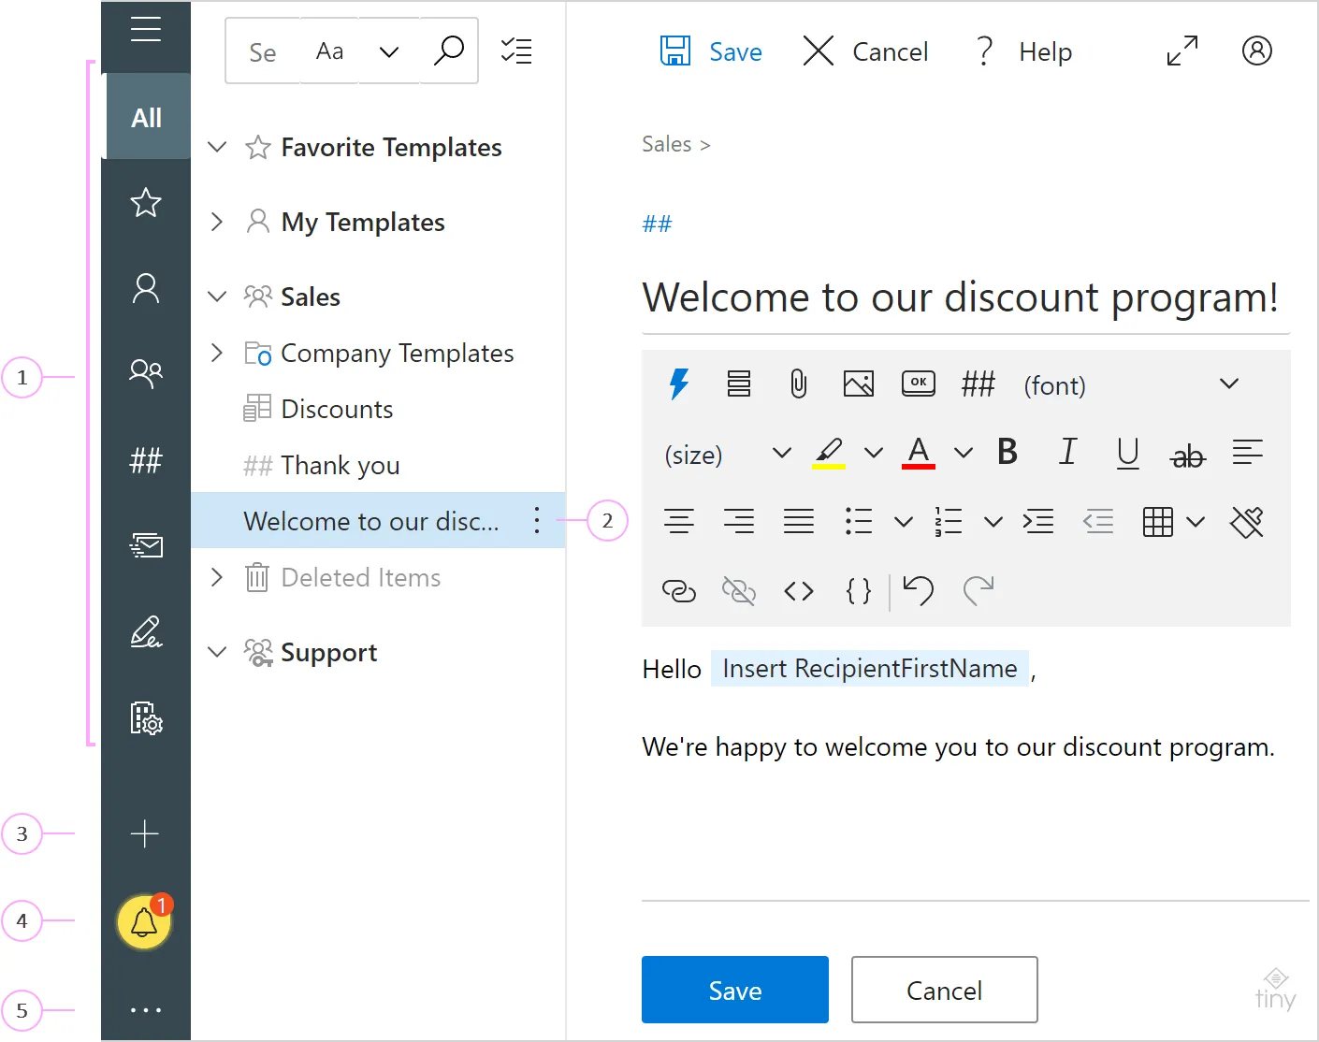Open the company settings sidebar icon
1319x1042 pixels.
coord(146,718)
